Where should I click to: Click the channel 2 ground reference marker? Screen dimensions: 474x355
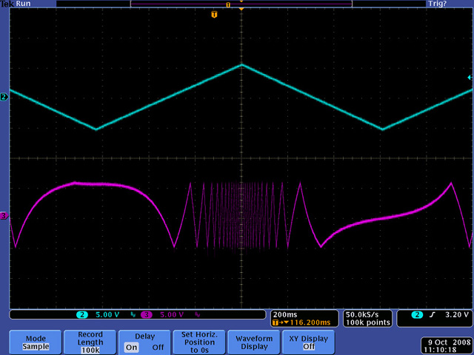point(4,97)
